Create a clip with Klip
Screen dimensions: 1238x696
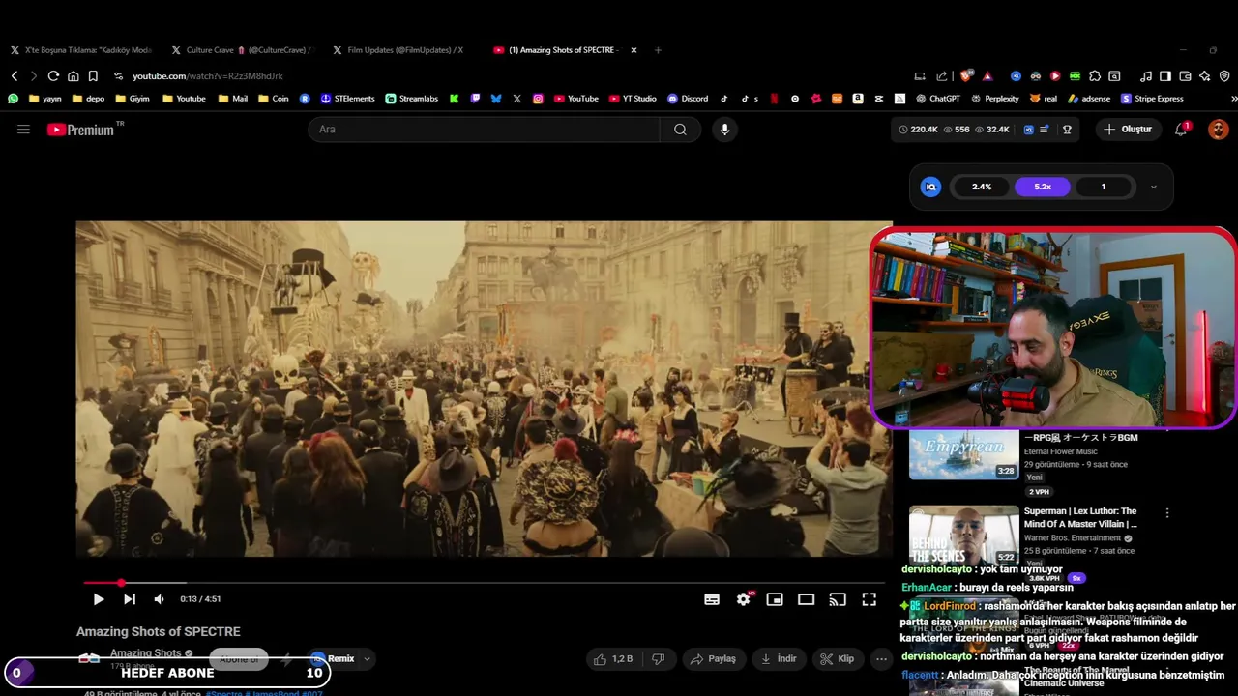837,658
